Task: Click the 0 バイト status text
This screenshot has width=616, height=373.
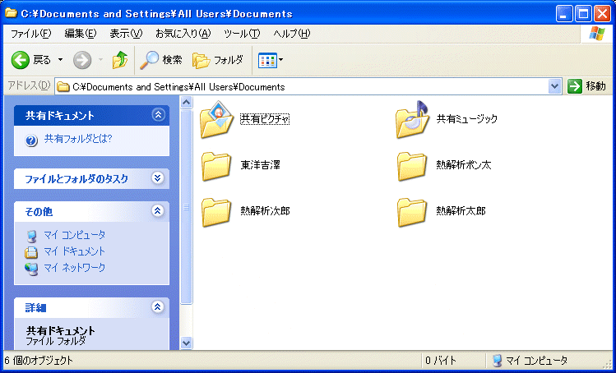Action: [441, 361]
